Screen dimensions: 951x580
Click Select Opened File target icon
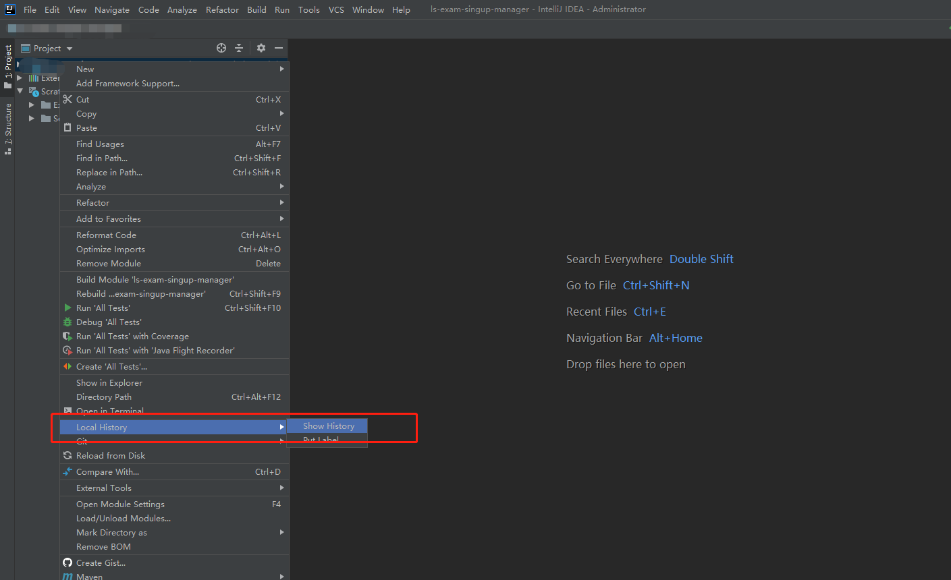(221, 48)
